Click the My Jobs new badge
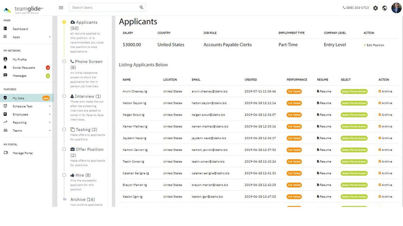Screen dimensions: 403x226 coord(46,98)
